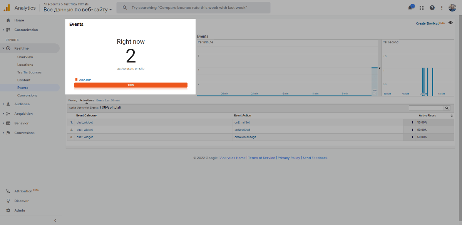The height and width of the screenshot is (225, 462).
Task: Collapse the left sidebar with chevron
Action: pos(55,220)
